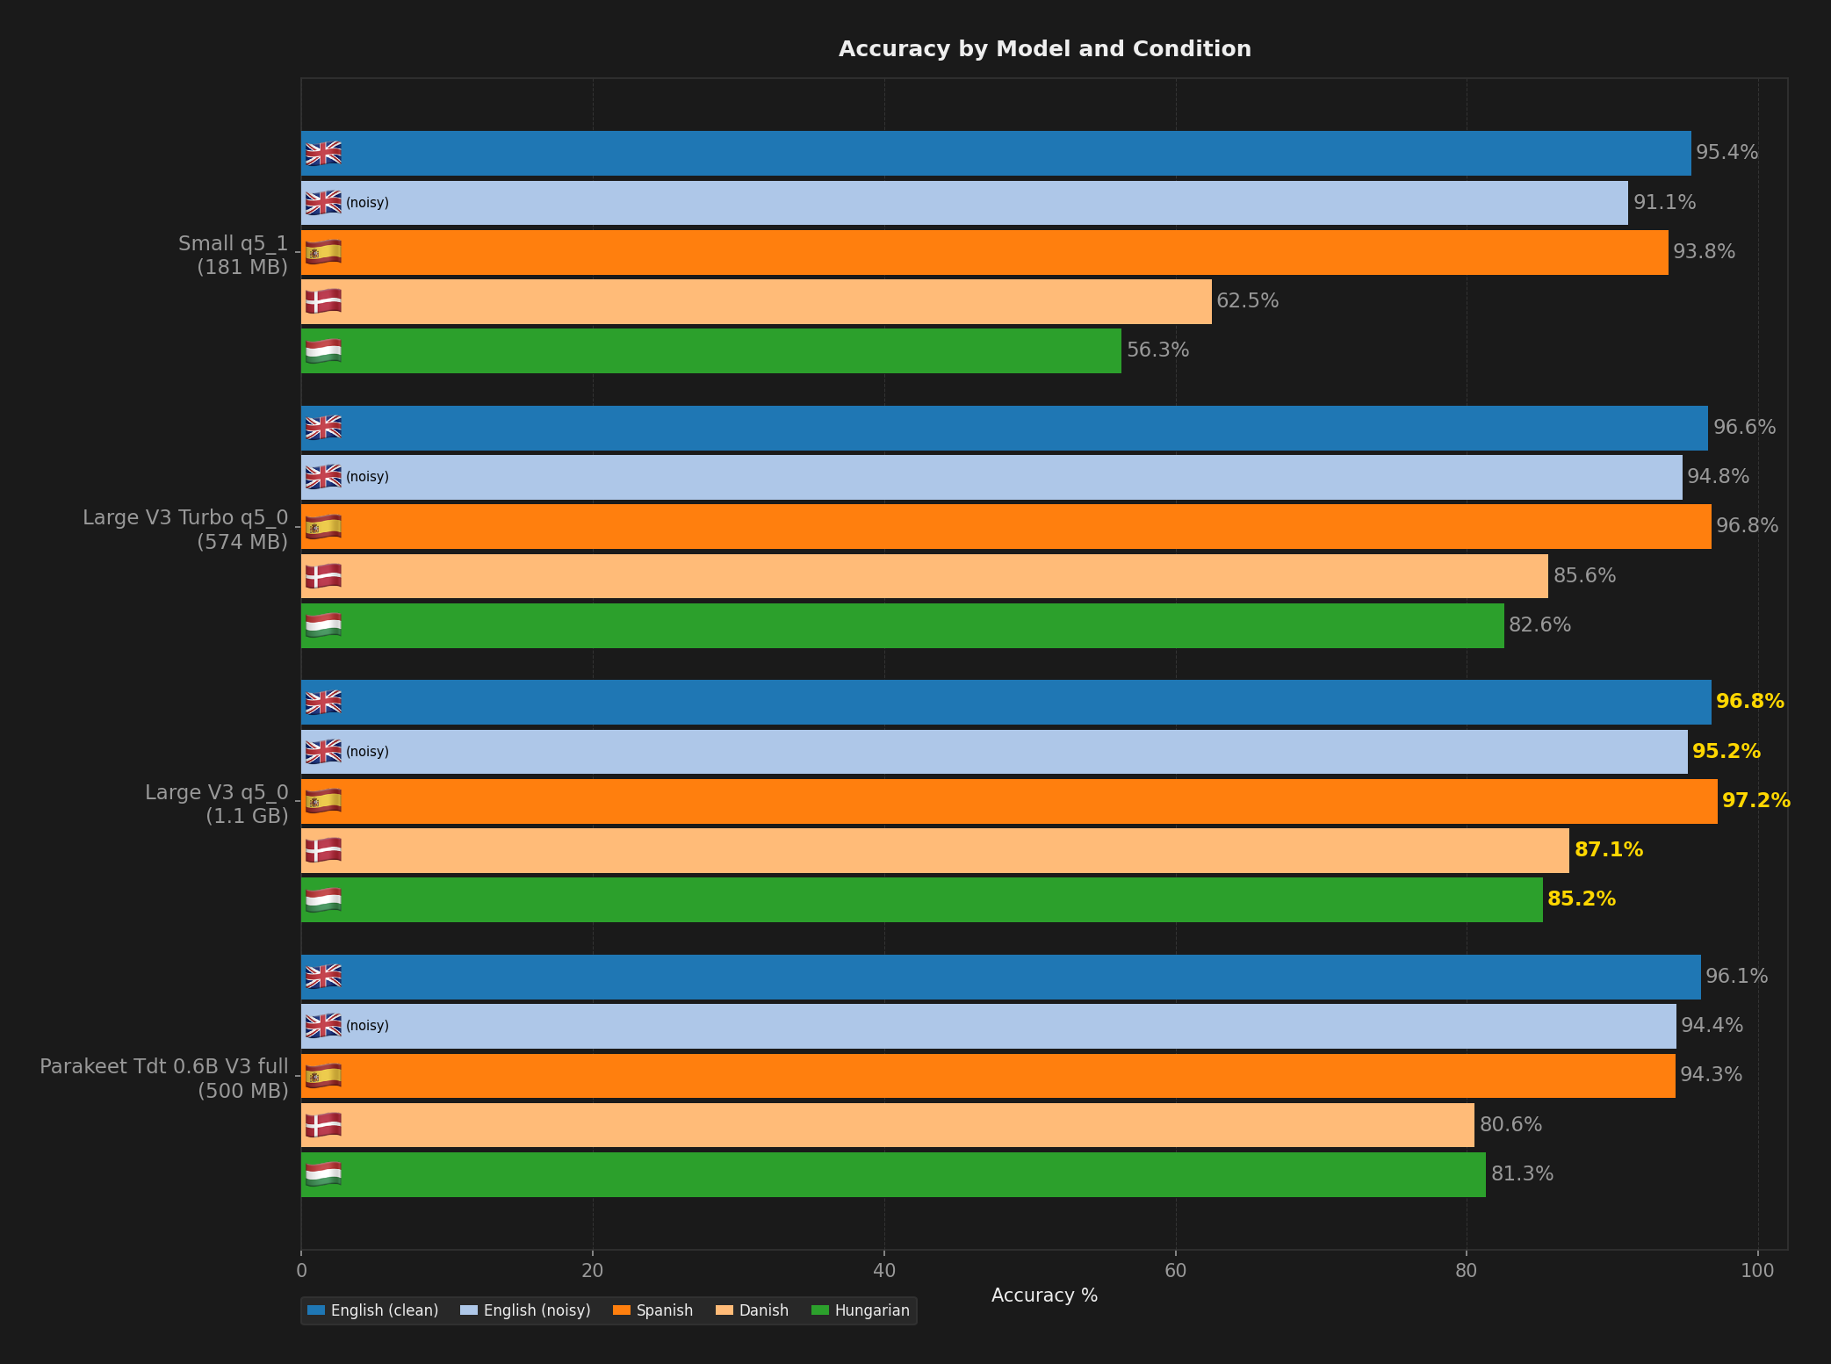
Task: Click the Spanish flag in Large V3 Turbo group
Action: tap(323, 527)
